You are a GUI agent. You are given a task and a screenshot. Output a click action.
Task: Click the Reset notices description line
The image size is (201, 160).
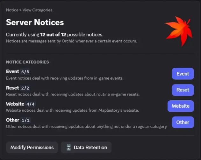[x=73, y=94]
